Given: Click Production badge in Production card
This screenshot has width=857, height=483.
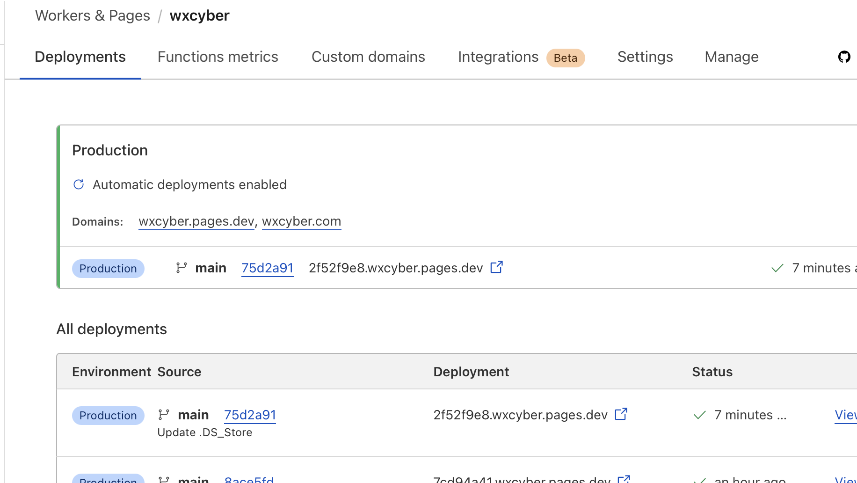Looking at the screenshot, I should pyautogui.click(x=108, y=269).
